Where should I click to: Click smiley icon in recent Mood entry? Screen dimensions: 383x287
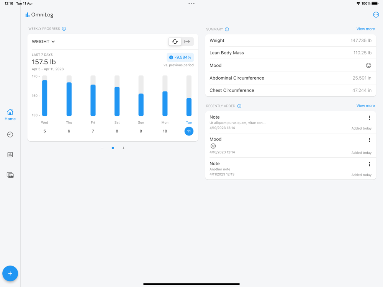tap(213, 146)
